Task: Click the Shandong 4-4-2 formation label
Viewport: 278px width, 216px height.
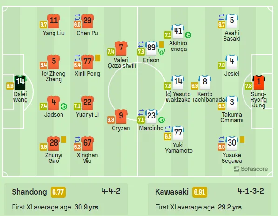Action: click(x=111, y=191)
